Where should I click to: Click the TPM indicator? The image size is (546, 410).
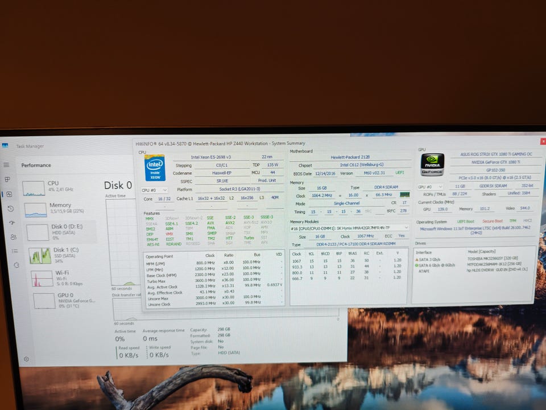(x=512, y=221)
